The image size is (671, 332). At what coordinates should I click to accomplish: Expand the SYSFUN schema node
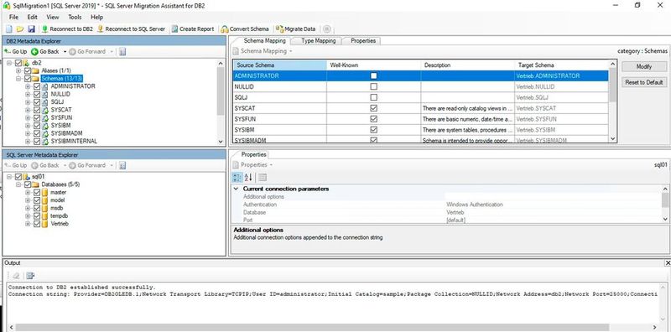28,117
